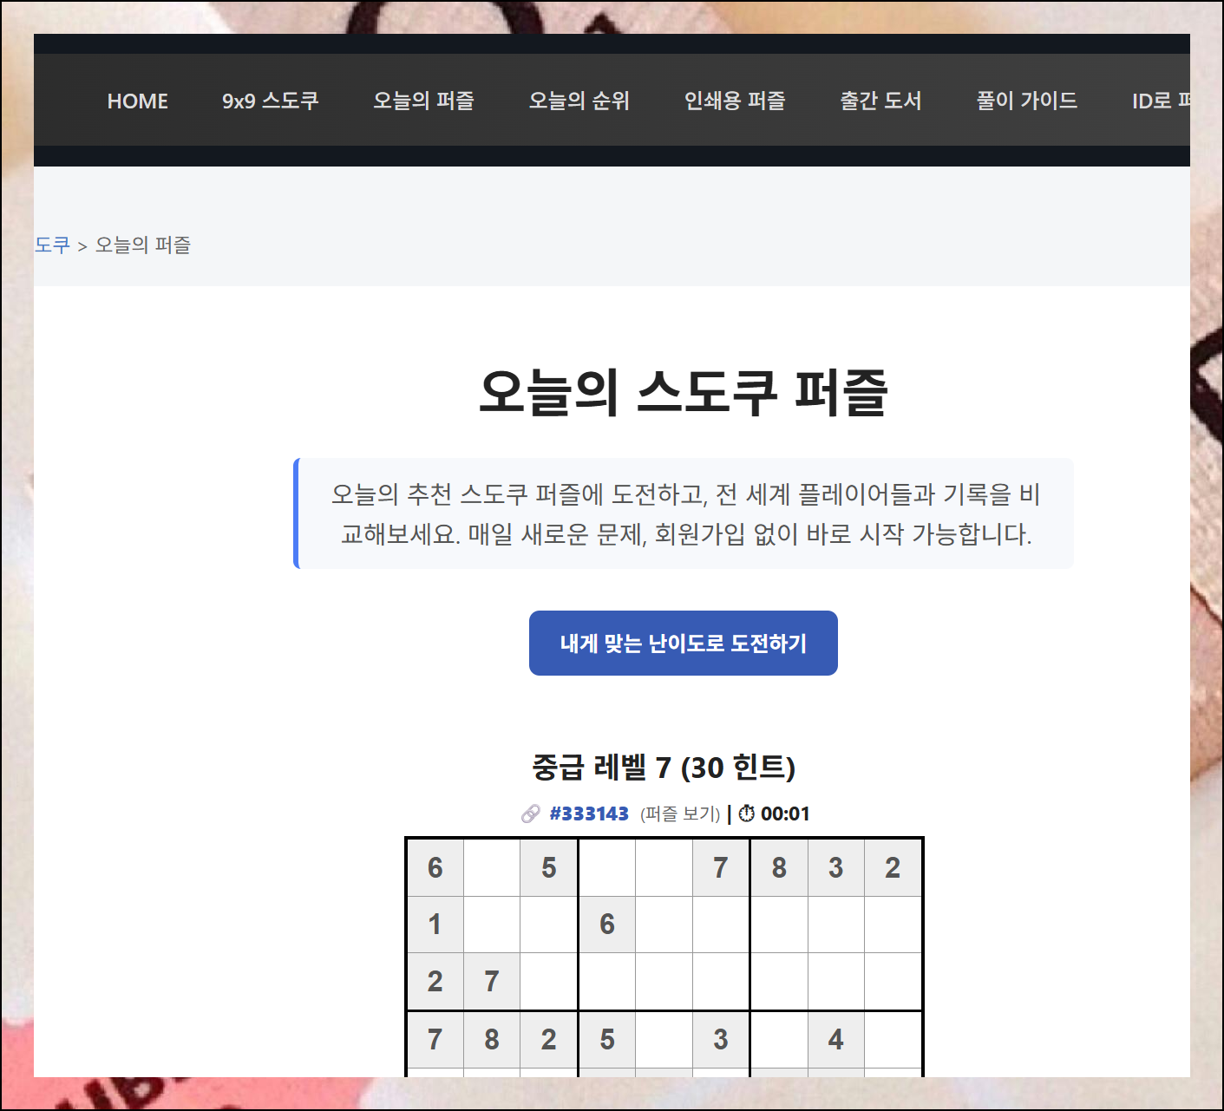This screenshot has width=1224, height=1111.
Task: Click the given 3 in the fourth row
Action: (721, 1040)
